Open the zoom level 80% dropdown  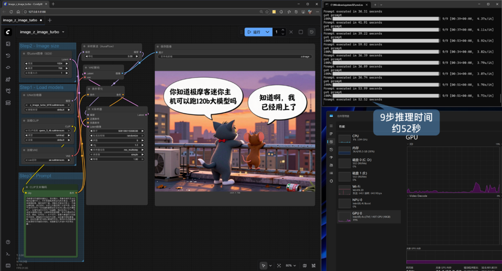click(291, 265)
